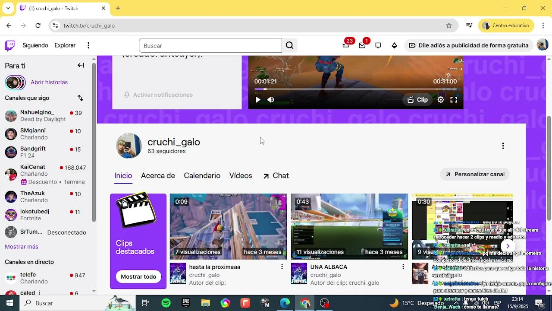552x311 pixels.
Task: Go to the Vídeos tab
Action: click(241, 176)
